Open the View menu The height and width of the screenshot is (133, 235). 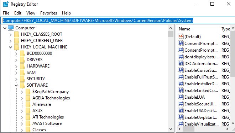click(x=31, y=13)
